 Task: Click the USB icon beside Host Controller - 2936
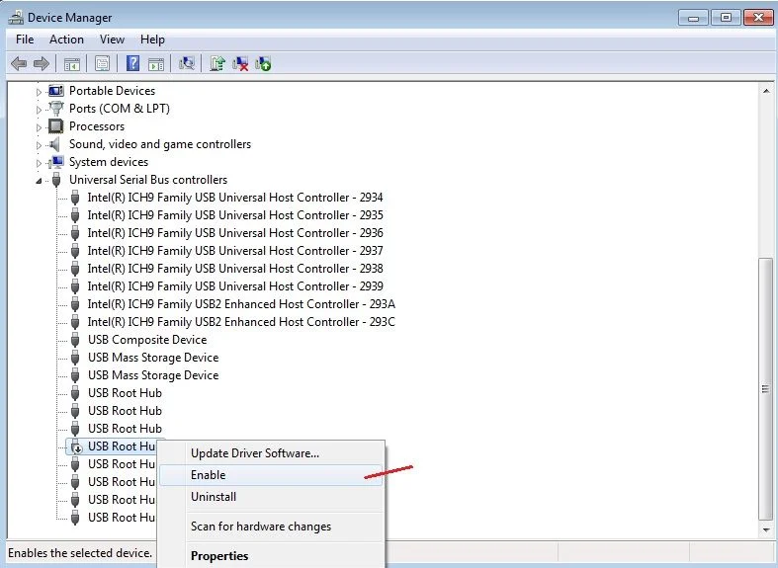click(75, 233)
